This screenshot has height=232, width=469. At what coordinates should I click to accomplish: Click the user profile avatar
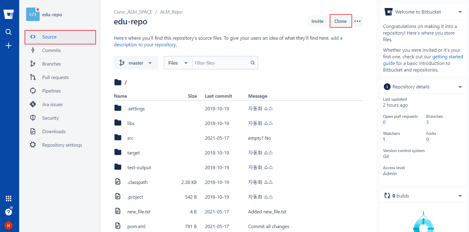tap(9, 225)
